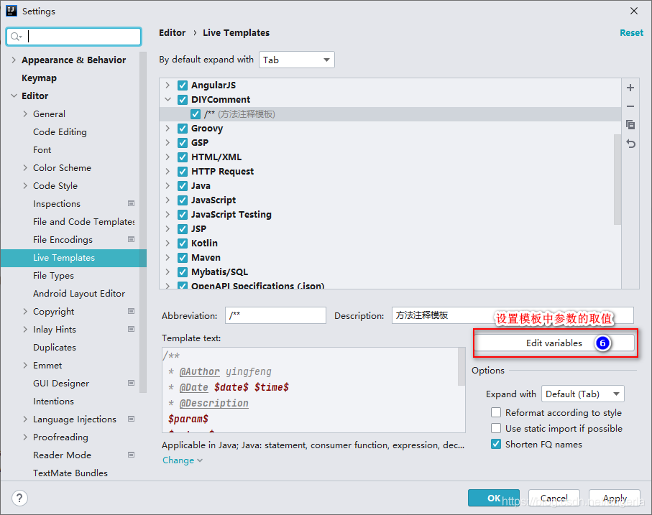The image size is (652, 515).
Task: Click project-level marker icon beside Copyright
Action: 131,311
